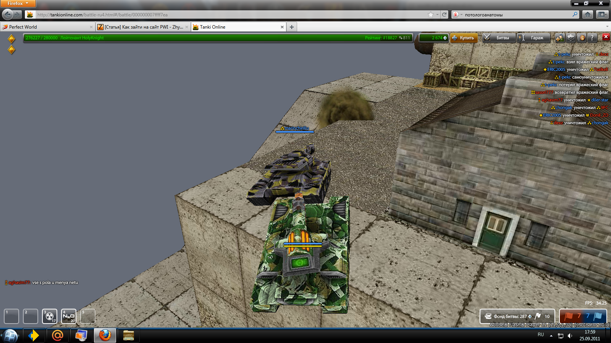611x343 pixels.
Task: Close the Tanki Online tab
Action: (282, 27)
